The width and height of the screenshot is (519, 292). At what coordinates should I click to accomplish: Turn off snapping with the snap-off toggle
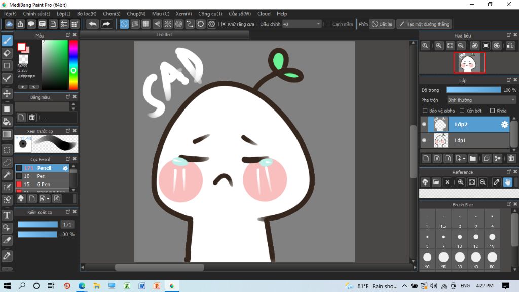(x=124, y=24)
